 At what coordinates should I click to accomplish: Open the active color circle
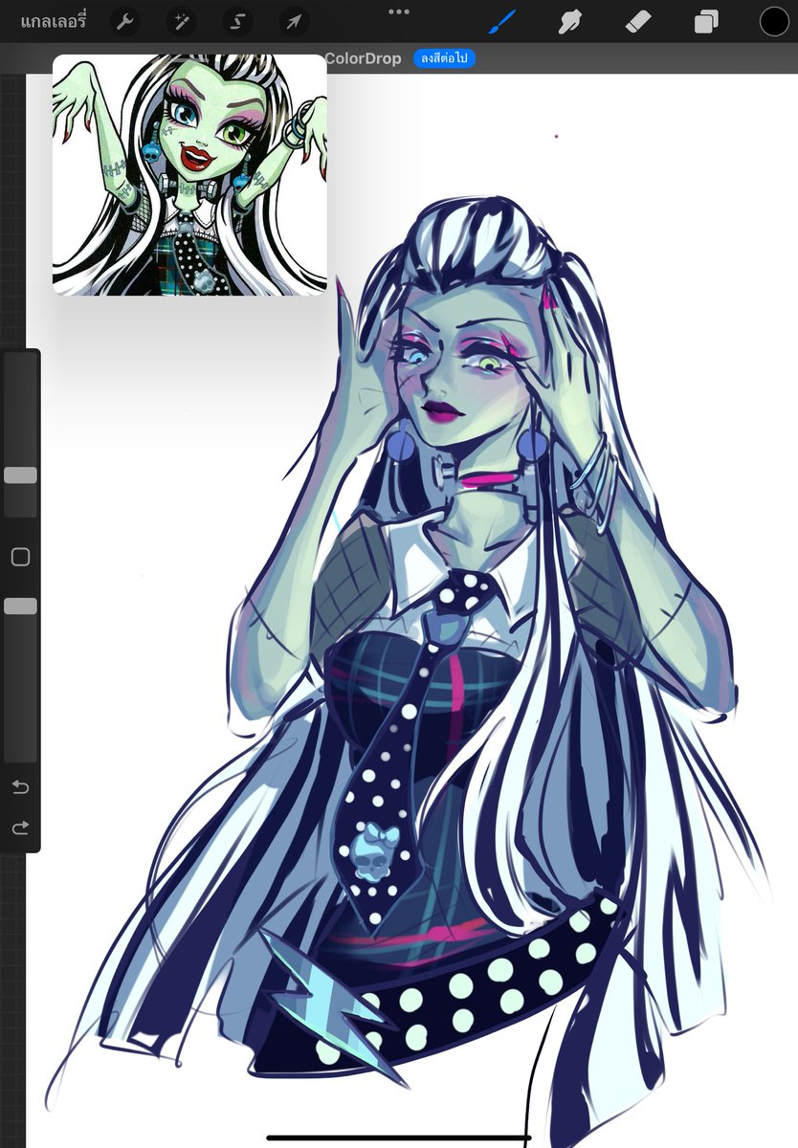(774, 21)
